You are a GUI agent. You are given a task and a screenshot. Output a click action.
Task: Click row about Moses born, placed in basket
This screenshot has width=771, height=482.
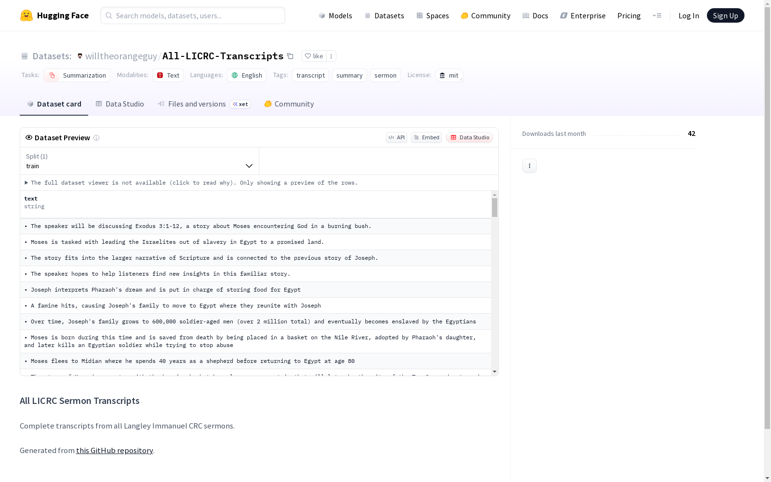point(255,341)
